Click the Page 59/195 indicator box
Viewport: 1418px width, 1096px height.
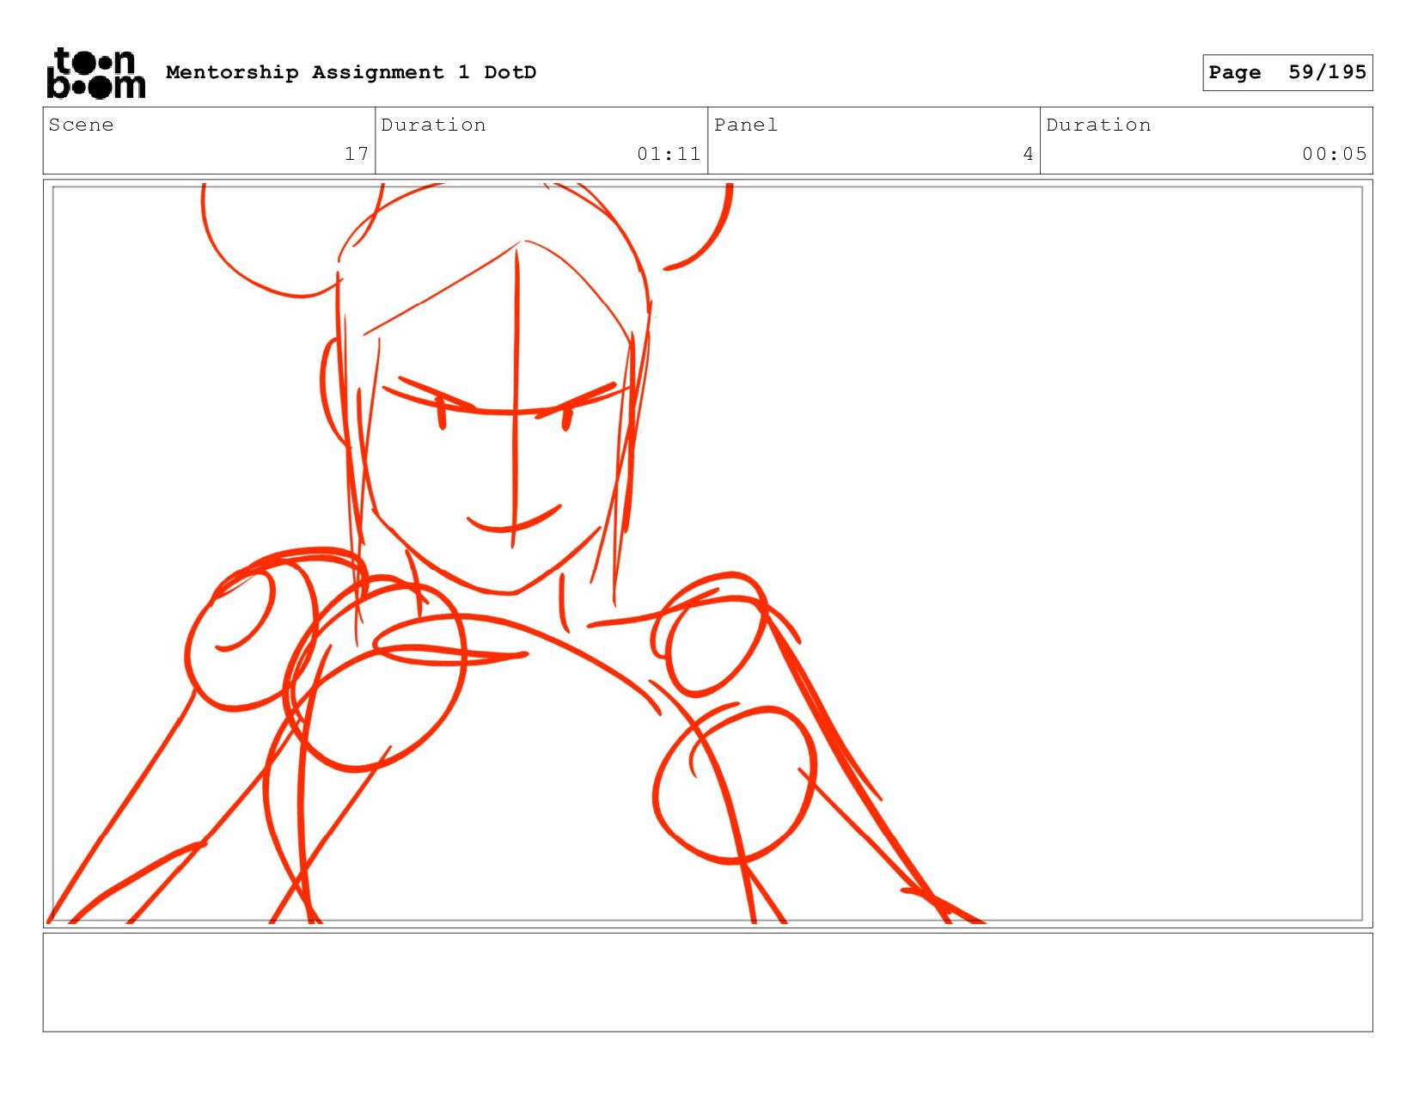1287,72
